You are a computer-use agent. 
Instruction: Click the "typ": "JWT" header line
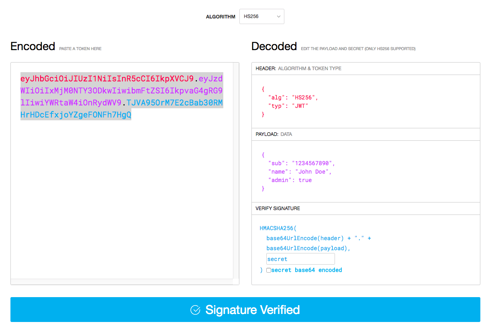tap(288, 106)
